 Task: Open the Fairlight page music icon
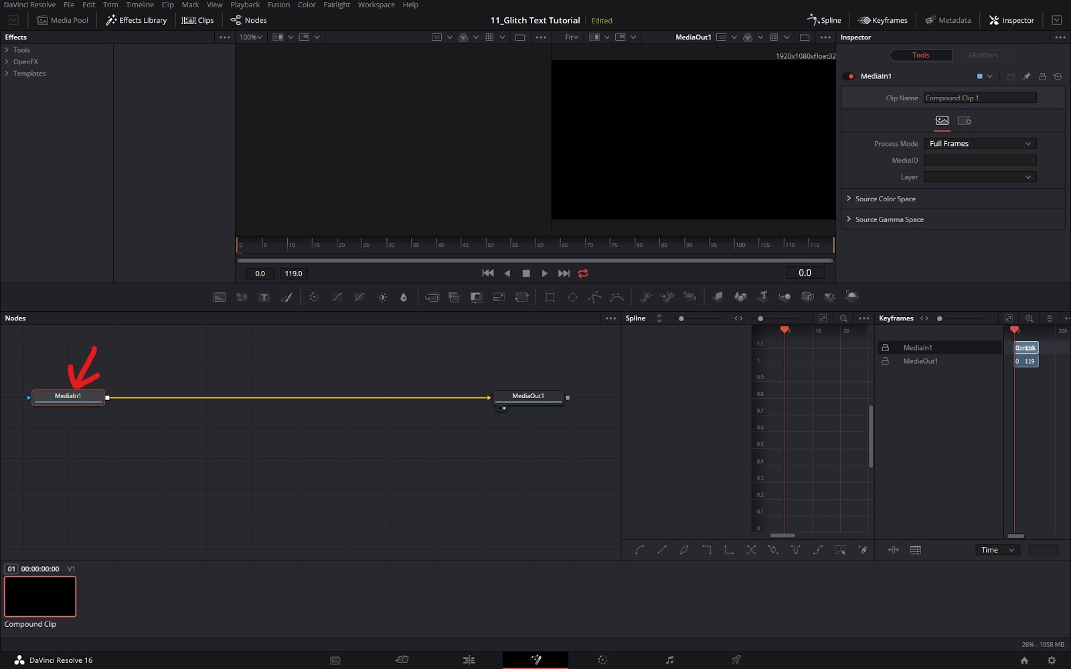669,660
